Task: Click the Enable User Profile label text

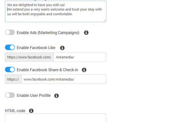Action: click(x=34, y=95)
